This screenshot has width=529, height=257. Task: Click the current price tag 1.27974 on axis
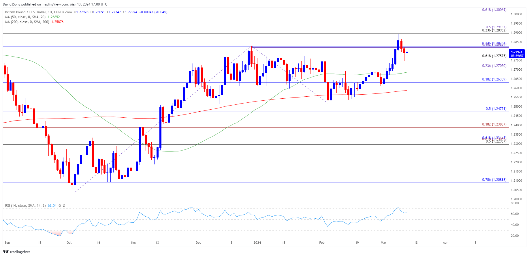517,52
